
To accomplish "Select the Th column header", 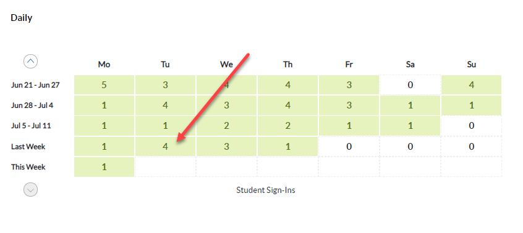I will [x=287, y=65].
